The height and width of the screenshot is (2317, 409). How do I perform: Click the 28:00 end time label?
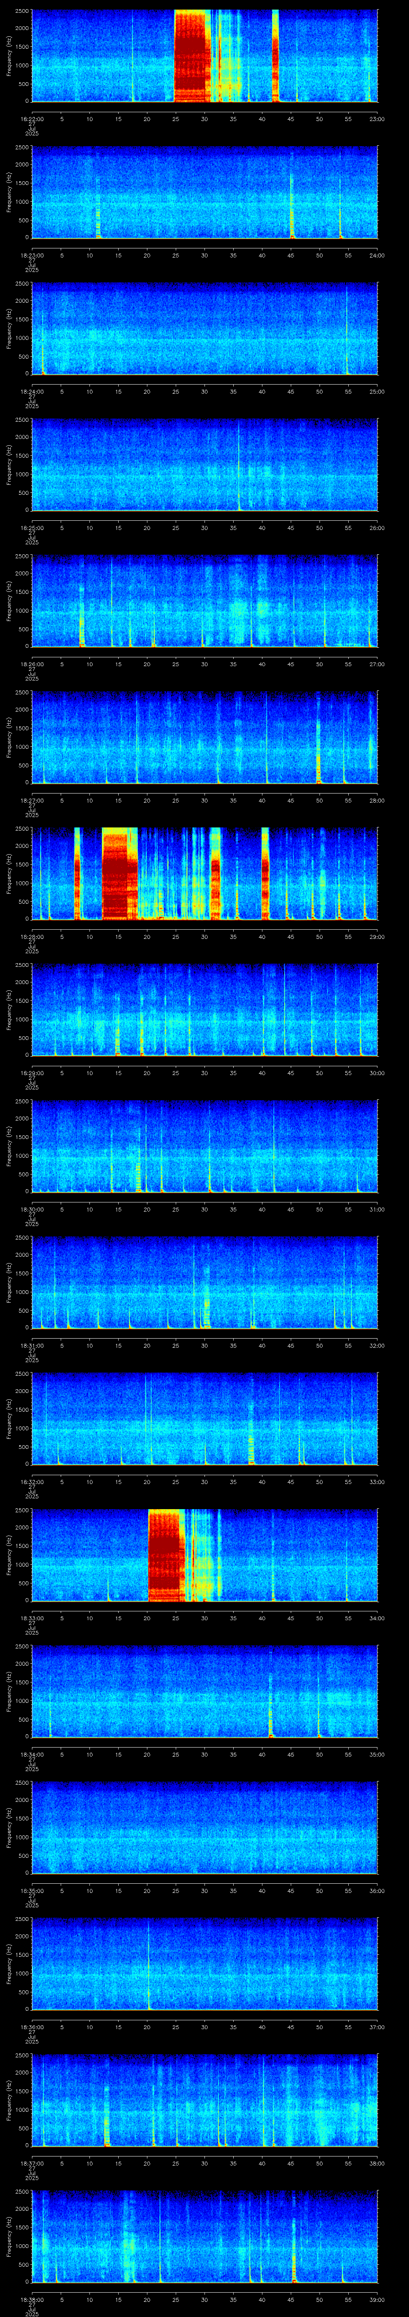point(377,801)
